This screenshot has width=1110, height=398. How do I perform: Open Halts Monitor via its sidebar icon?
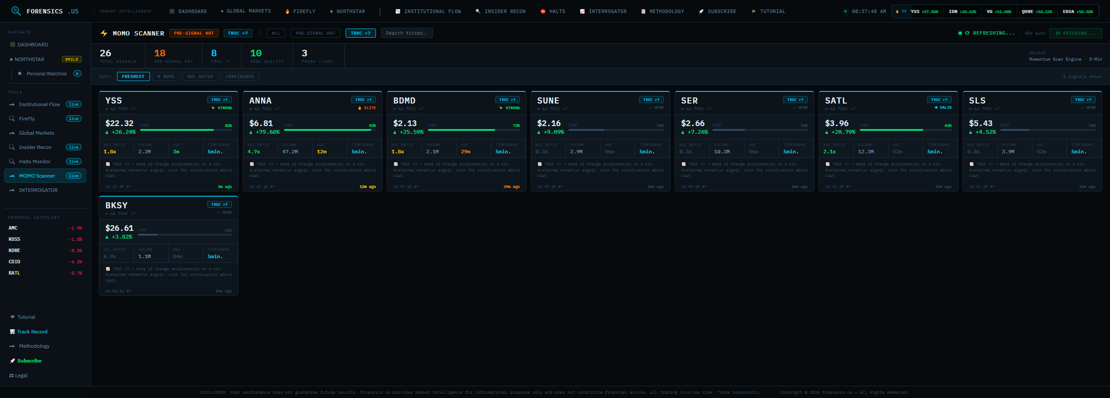[12, 161]
